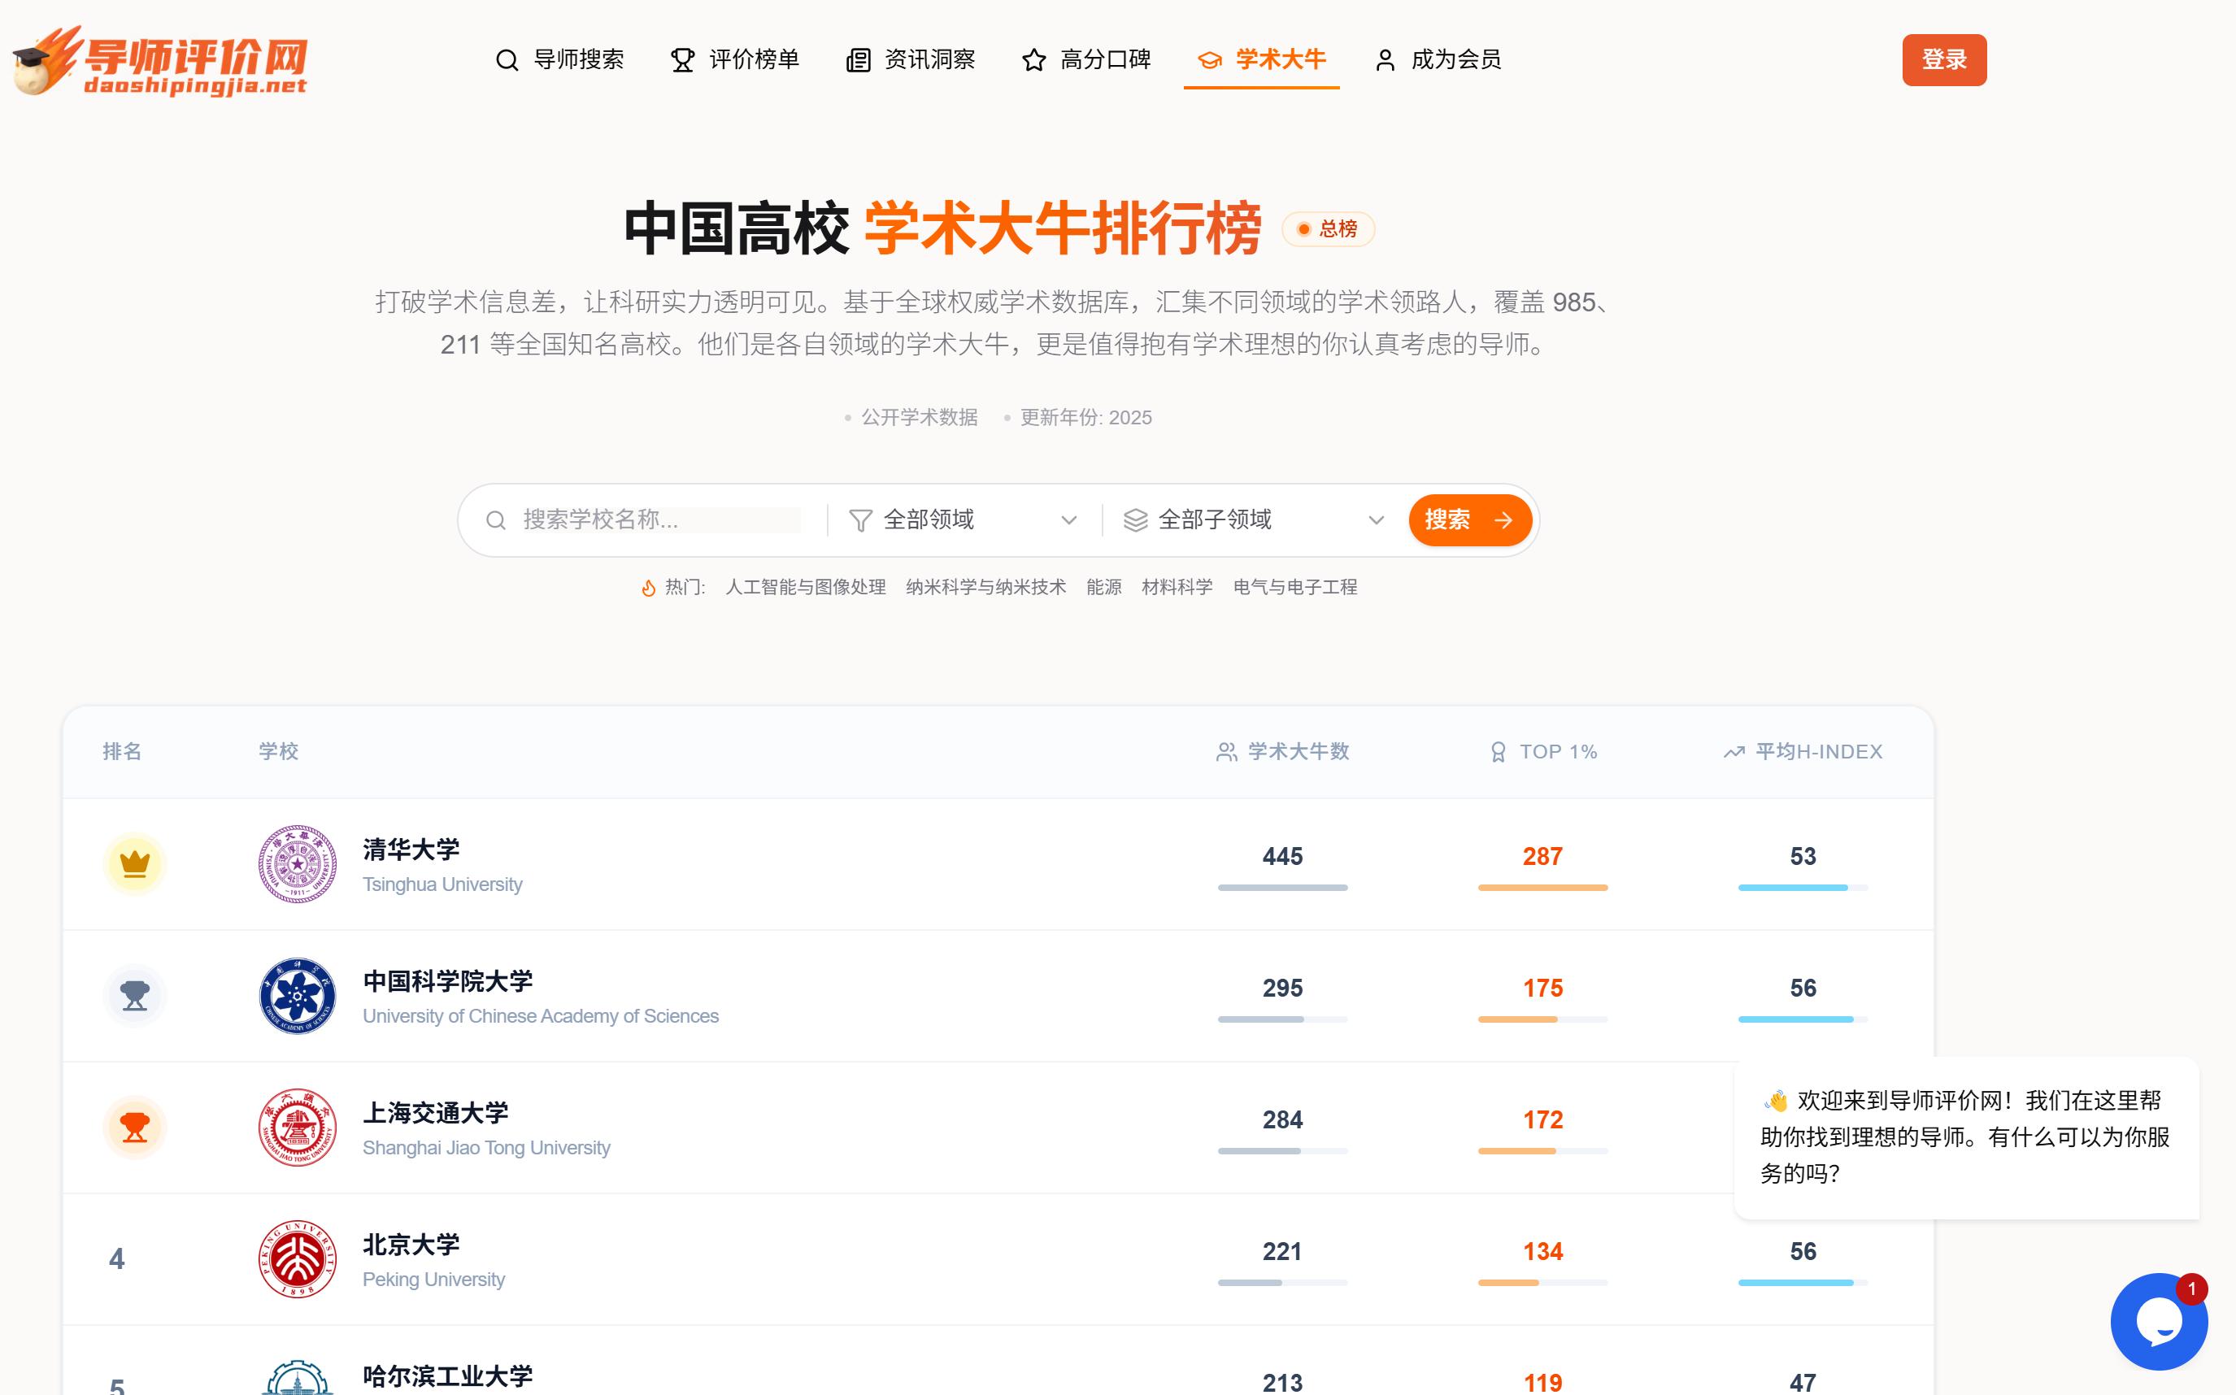
Task: Open the 清华大学 school entry
Action: [998, 864]
